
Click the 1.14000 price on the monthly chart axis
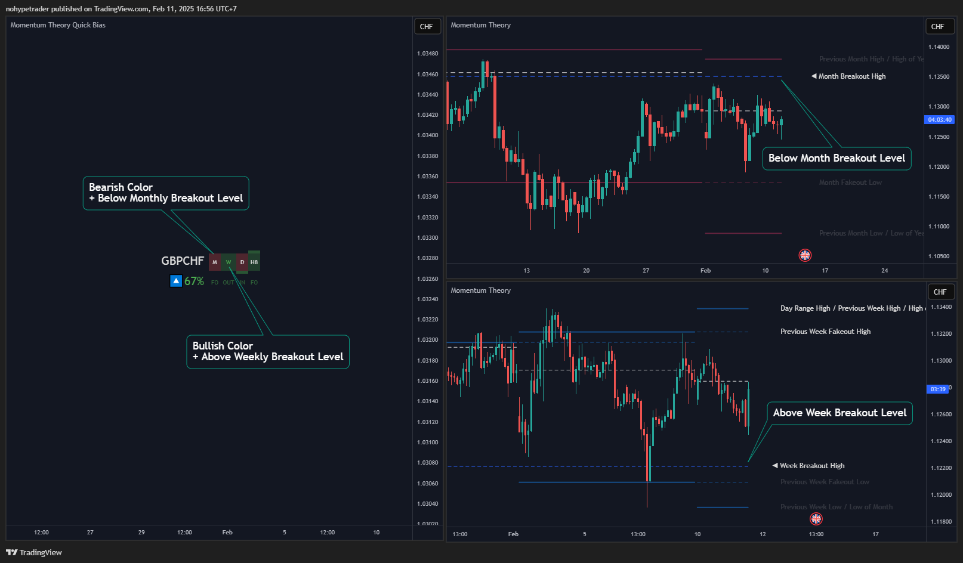point(939,47)
